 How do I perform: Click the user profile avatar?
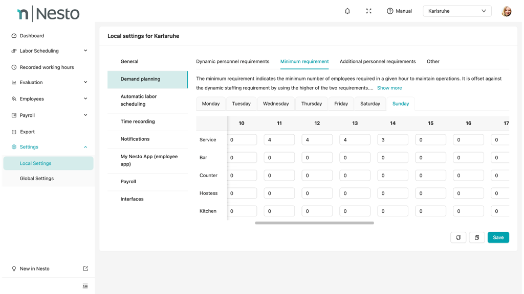[x=506, y=11]
